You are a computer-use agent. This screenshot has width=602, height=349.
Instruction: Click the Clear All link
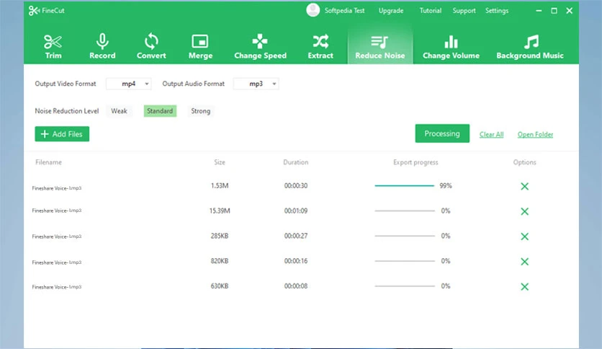click(x=491, y=135)
